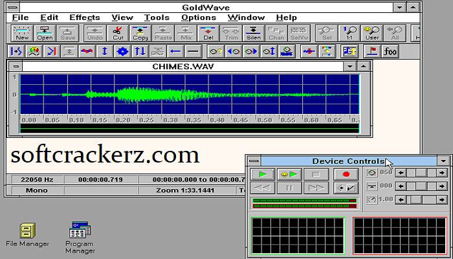This screenshot has height=259, width=453.
Task: Open the Options menu
Action: (199, 17)
